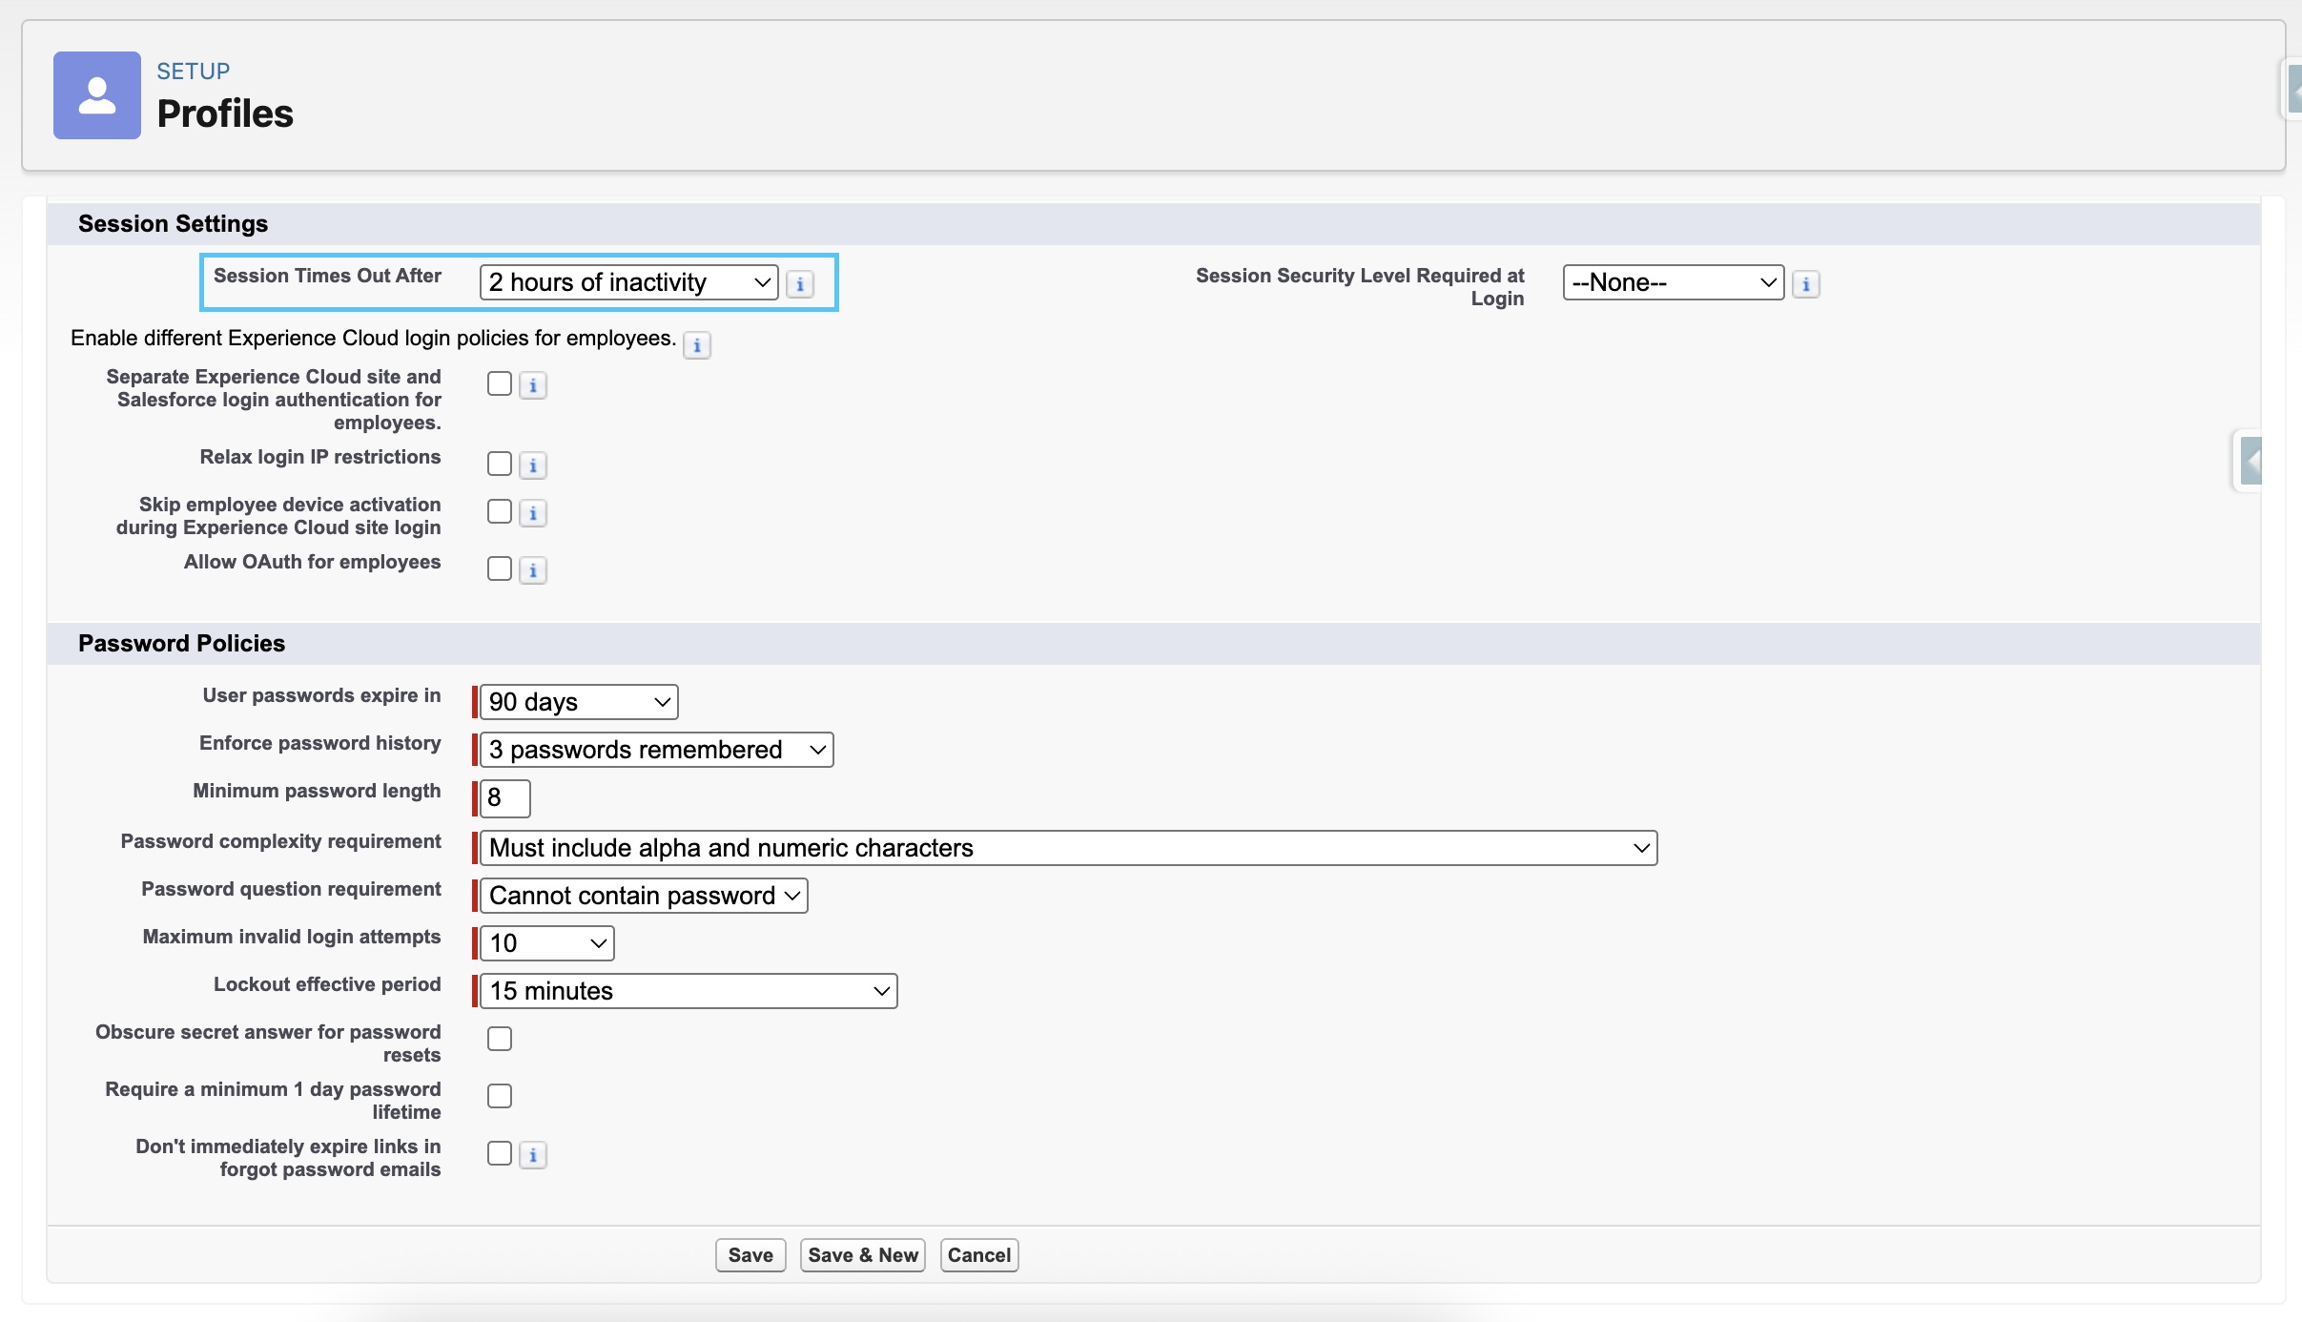Click the User passwords expire in label
2302x1322 pixels.
tap(321, 695)
